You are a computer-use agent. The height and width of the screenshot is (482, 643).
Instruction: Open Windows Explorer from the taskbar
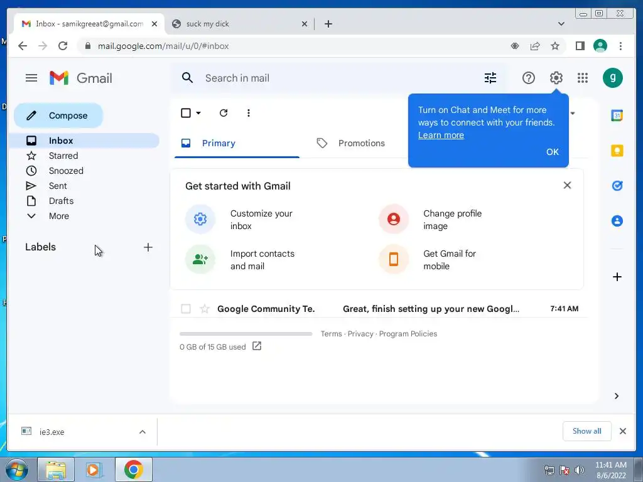pos(56,469)
